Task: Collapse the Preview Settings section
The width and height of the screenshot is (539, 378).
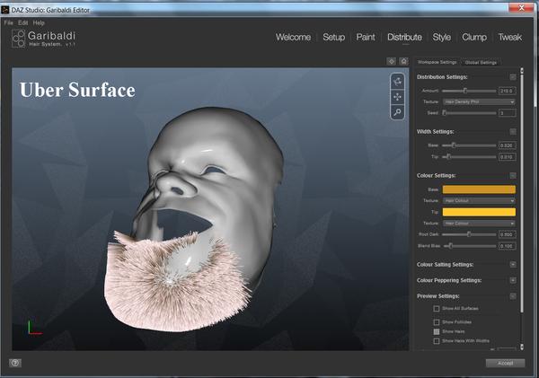Action: (x=513, y=296)
